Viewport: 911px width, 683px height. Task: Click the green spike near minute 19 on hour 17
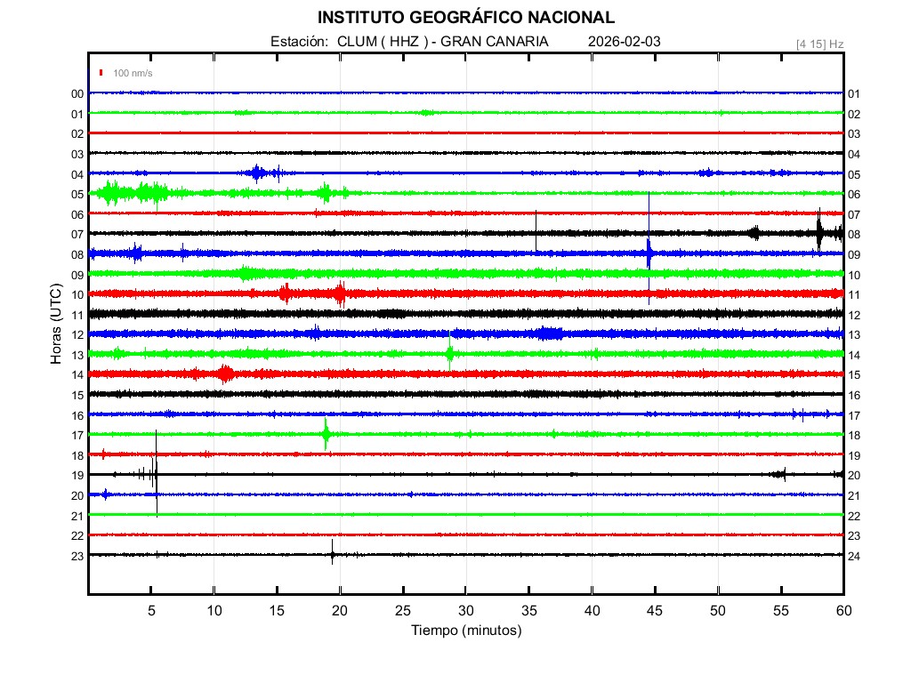tap(326, 435)
